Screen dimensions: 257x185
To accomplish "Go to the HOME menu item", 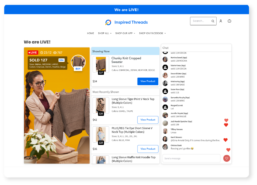I will [91, 33].
